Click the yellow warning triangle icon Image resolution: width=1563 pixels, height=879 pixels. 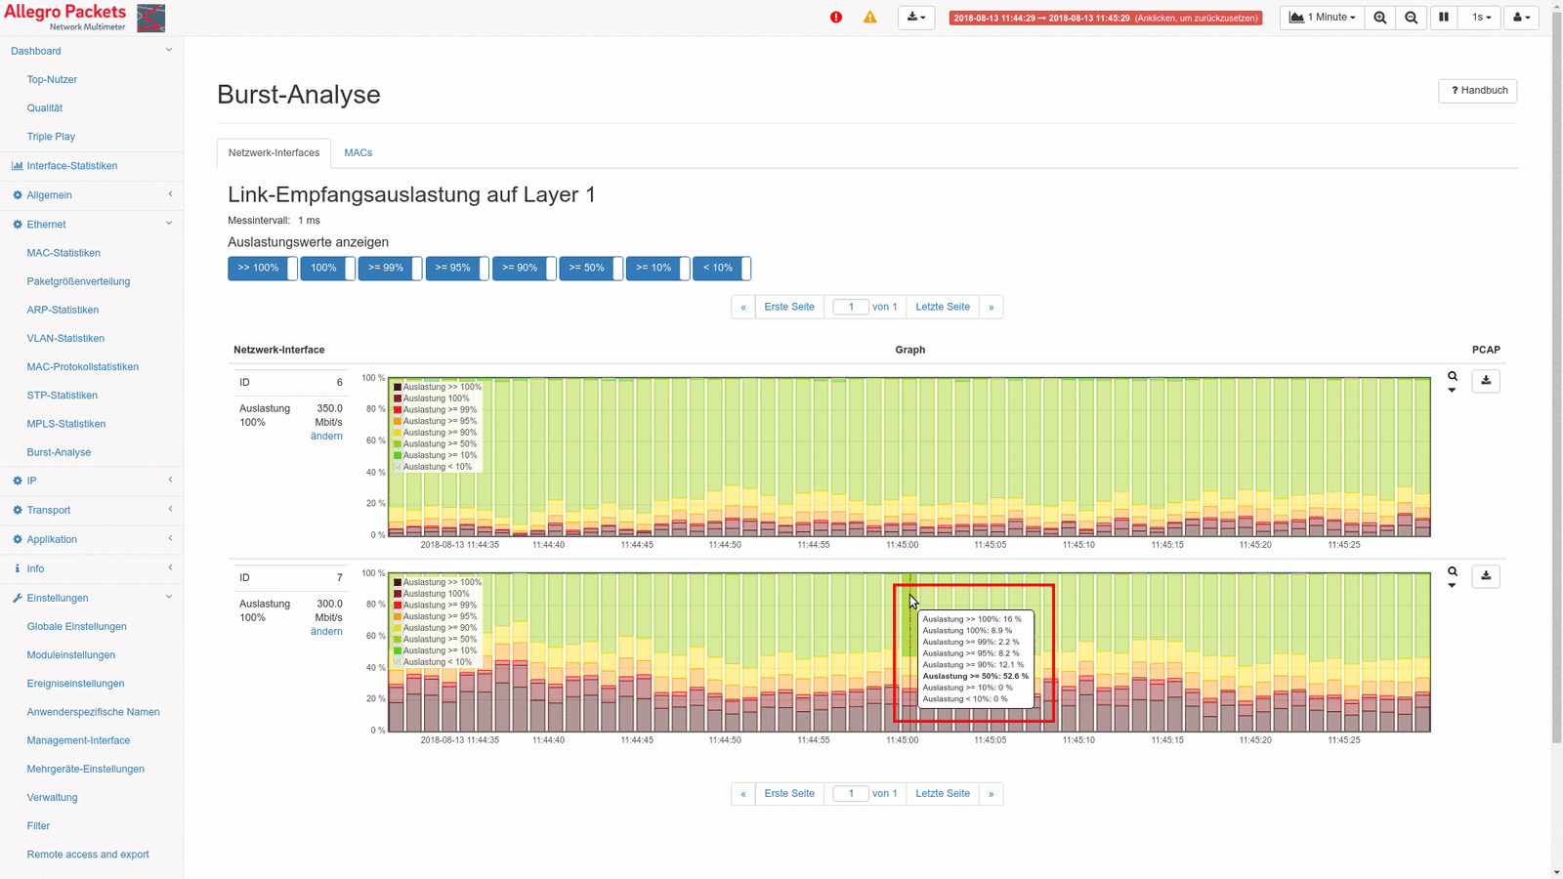coord(869,18)
